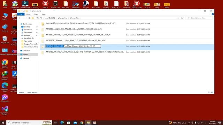
Task: Open Network in navigation pane
Action: click(26, 58)
